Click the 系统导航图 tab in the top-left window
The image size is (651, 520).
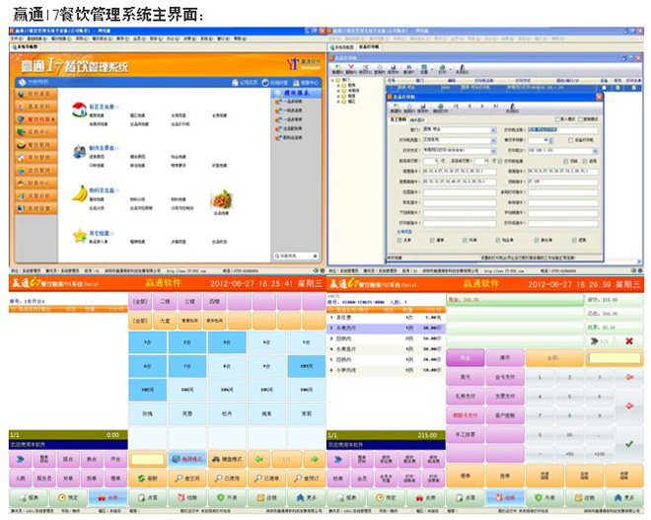coord(25,47)
